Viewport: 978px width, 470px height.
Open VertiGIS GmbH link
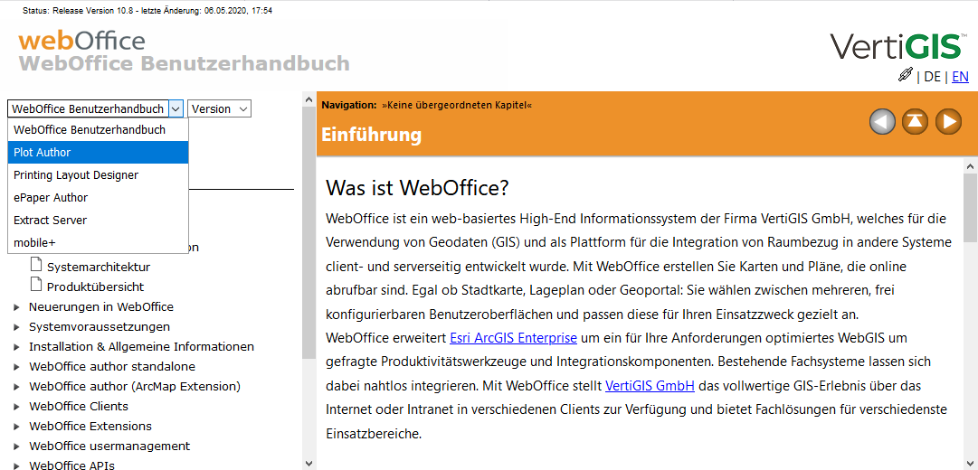pyautogui.click(x=650, y=386)
